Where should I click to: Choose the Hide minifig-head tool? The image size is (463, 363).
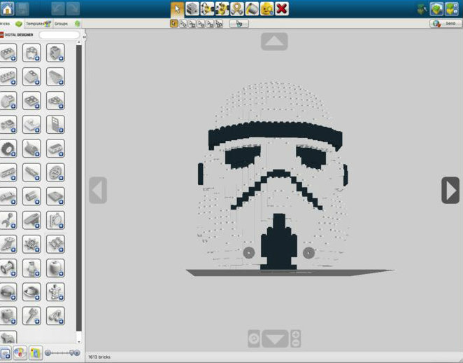click(x=267, y=9)
